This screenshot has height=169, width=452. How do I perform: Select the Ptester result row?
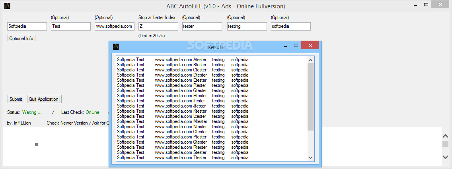(x=183, y=137)
